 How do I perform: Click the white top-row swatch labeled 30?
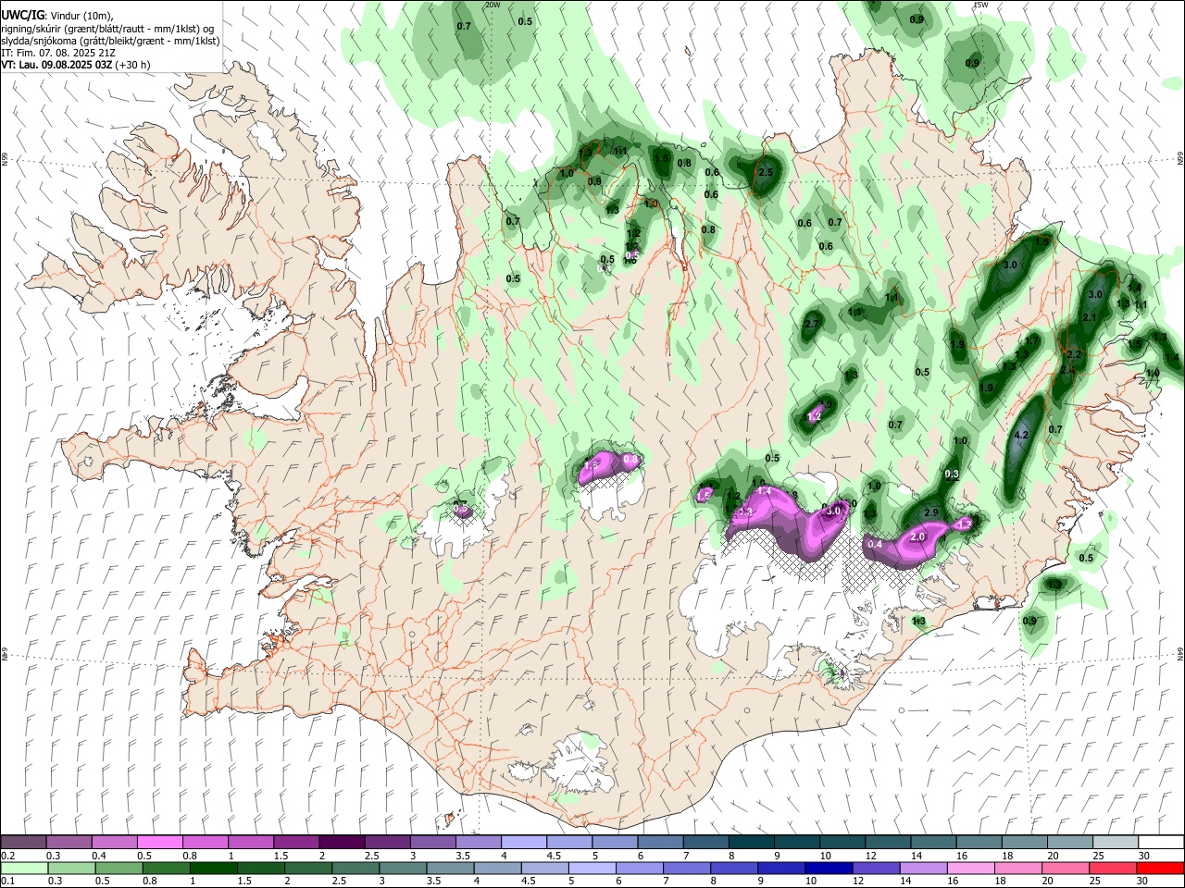pyautogui.click(x=1161, y=842)
